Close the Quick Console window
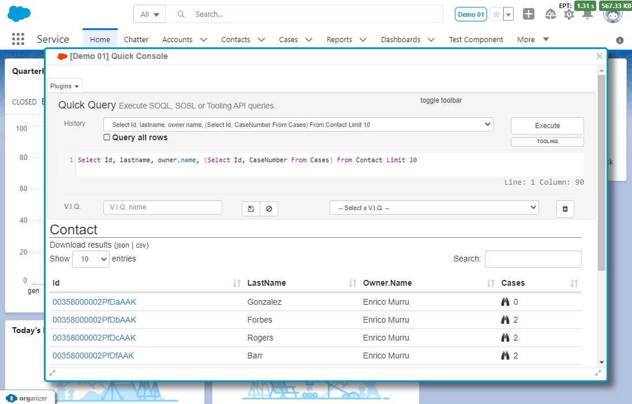Screen dimensions: 632x404 [599, 56]
